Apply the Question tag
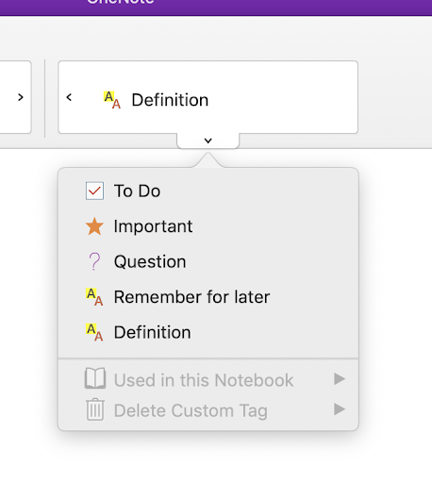The width and height of the screenshot is (432, 483). pos(150,261)
